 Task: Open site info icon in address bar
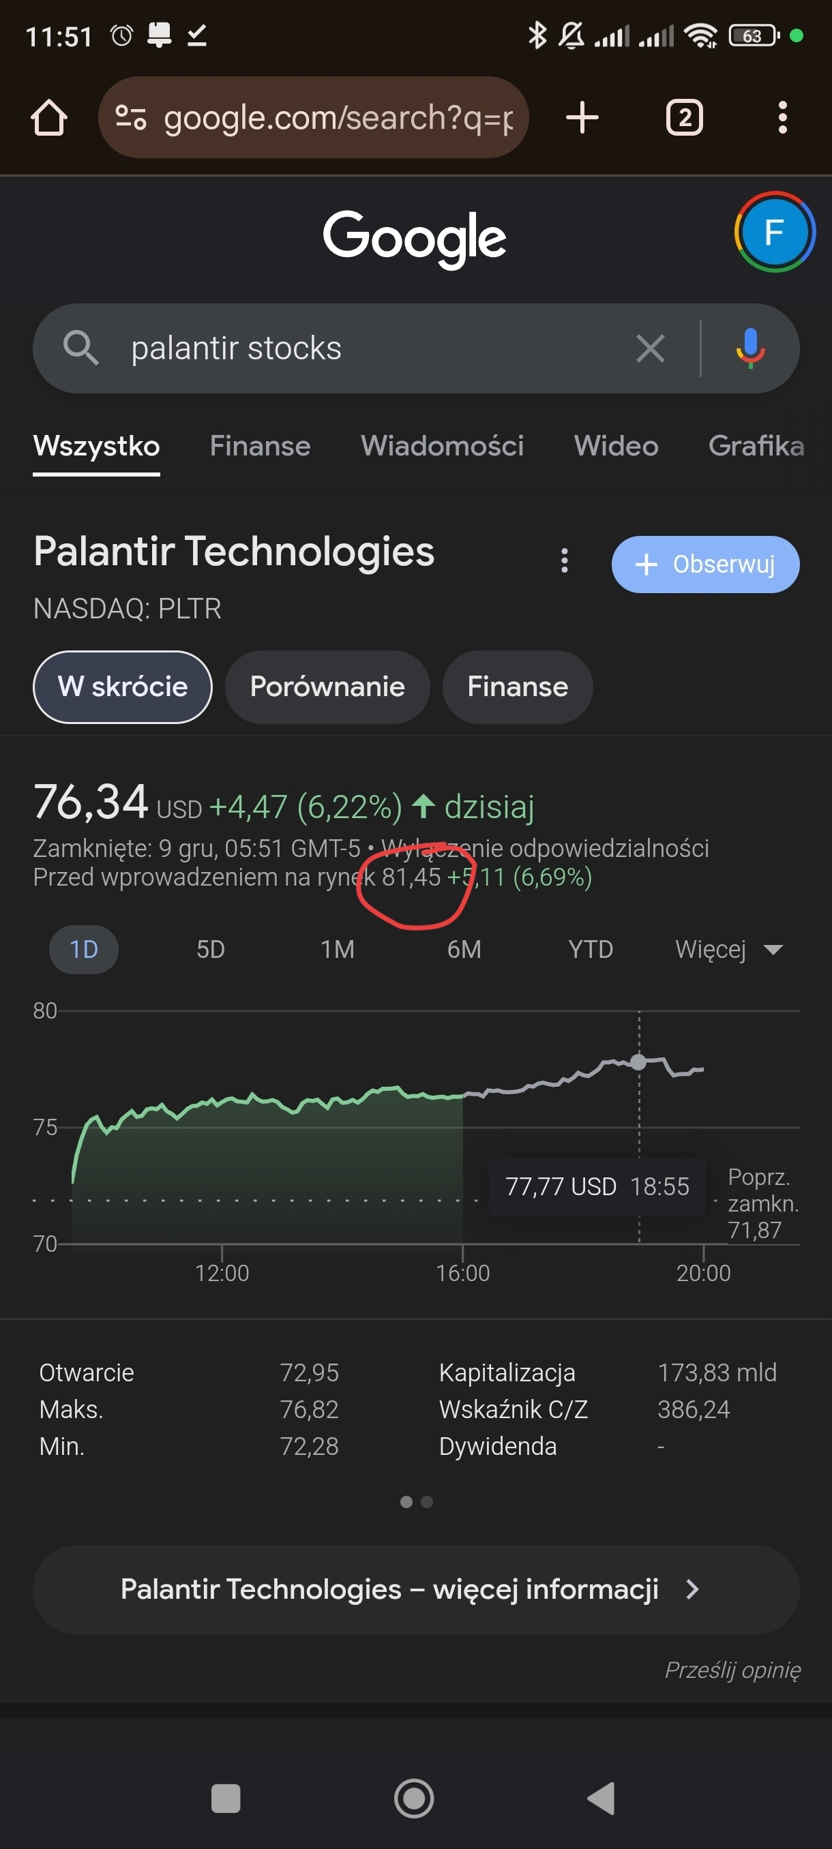132,118
